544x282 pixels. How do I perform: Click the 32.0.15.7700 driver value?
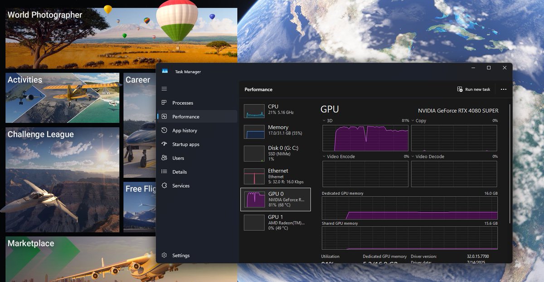click(478, 257)
